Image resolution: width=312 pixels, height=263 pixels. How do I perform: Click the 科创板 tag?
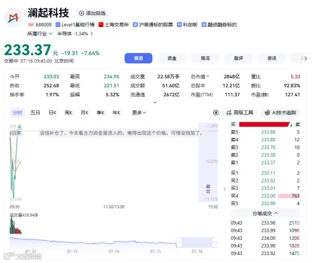click(187, 25)
